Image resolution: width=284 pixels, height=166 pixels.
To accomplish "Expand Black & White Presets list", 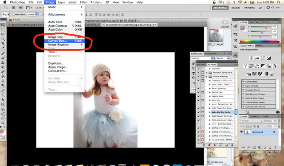I will tap(244, 98).
